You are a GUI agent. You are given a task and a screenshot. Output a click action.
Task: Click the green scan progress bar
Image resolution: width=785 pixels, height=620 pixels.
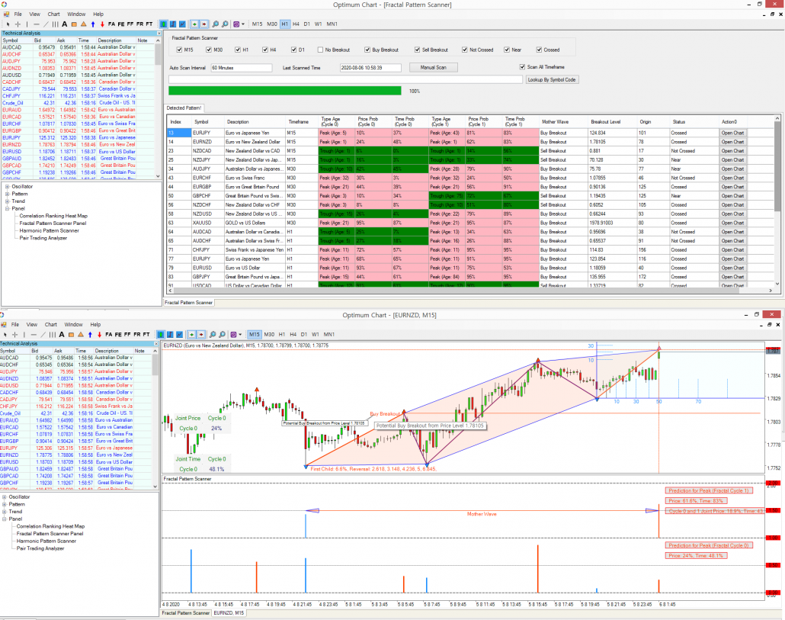click(x=282, y=89)
